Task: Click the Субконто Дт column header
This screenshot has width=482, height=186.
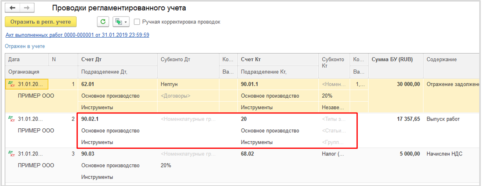Action: [175, 60]
